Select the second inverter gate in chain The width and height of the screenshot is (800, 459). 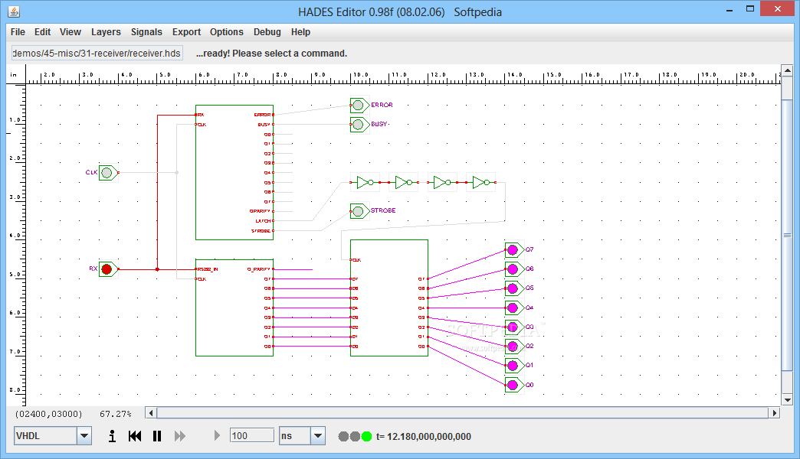(x=404, y=182)
